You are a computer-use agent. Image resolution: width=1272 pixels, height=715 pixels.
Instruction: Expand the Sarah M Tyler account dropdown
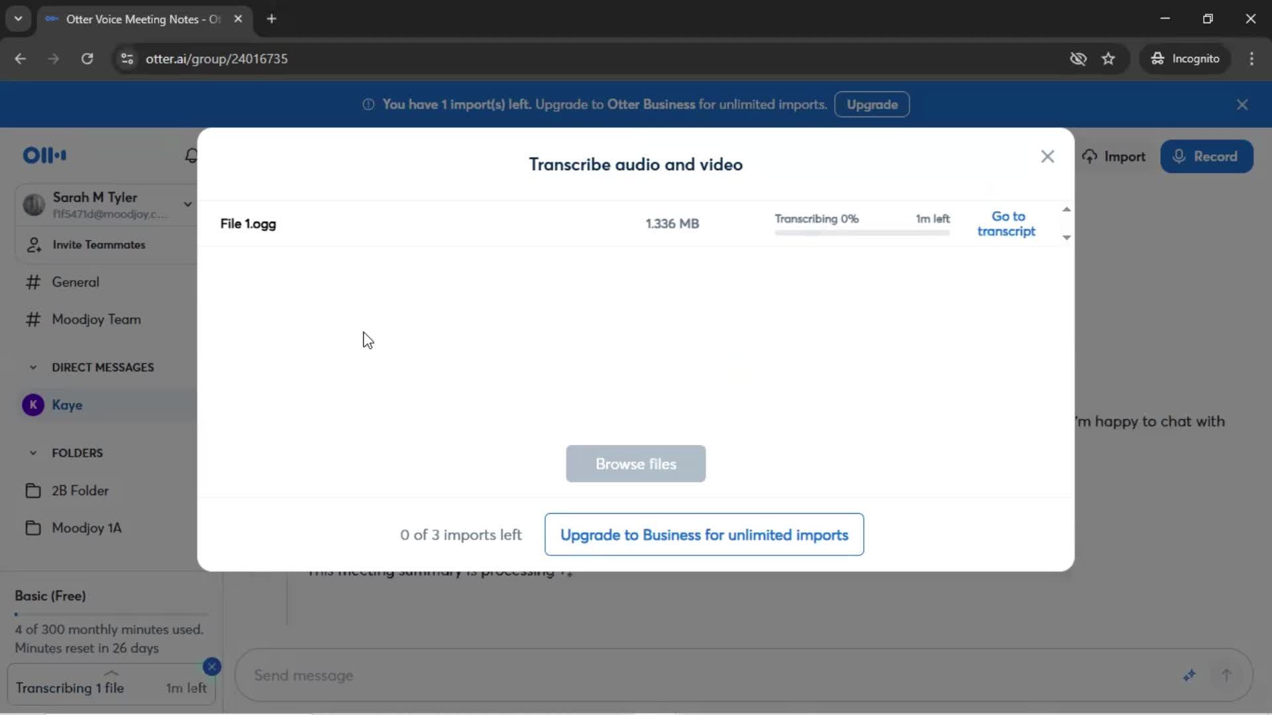coord(187,204)
